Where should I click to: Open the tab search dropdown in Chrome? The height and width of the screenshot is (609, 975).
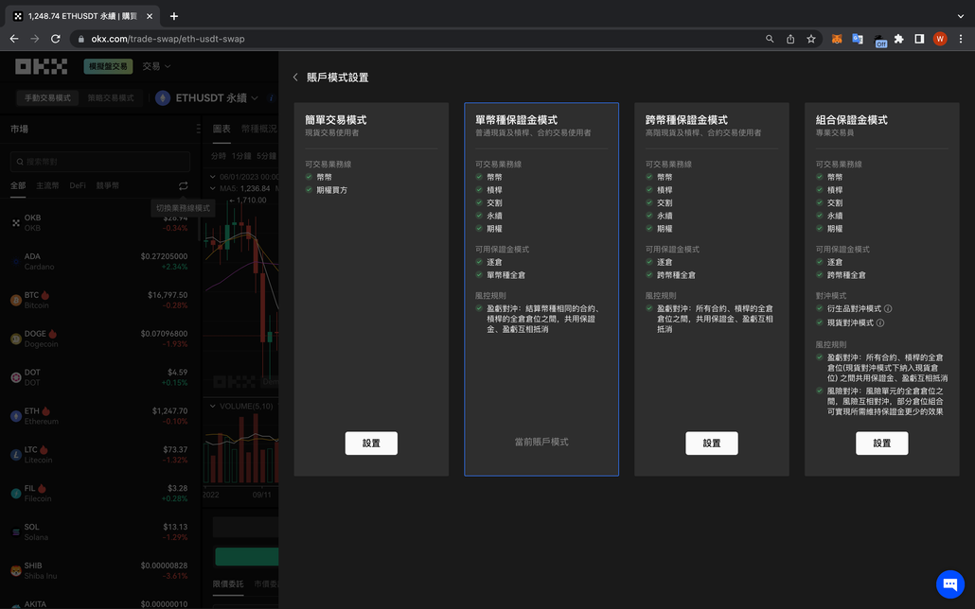(x=961, y=16)
